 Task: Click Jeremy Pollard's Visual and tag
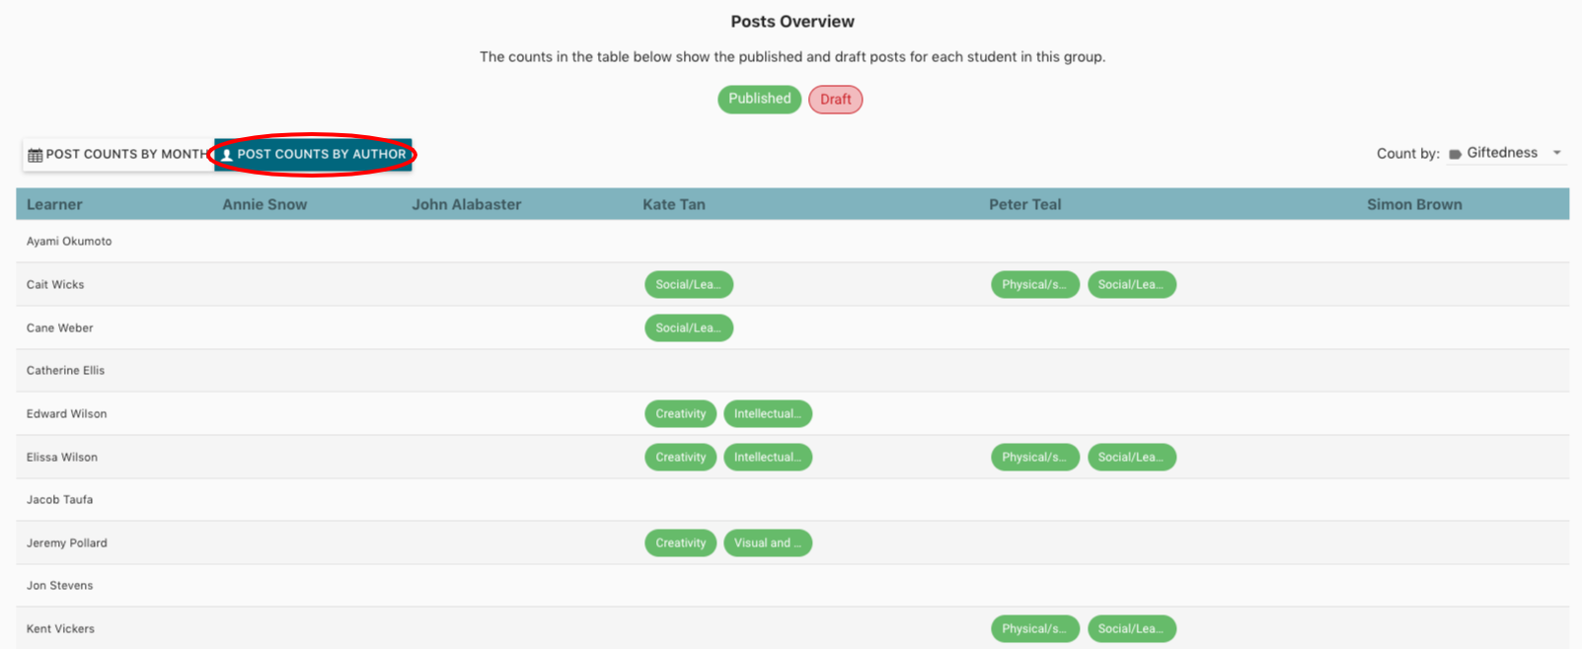click(767, 543)
